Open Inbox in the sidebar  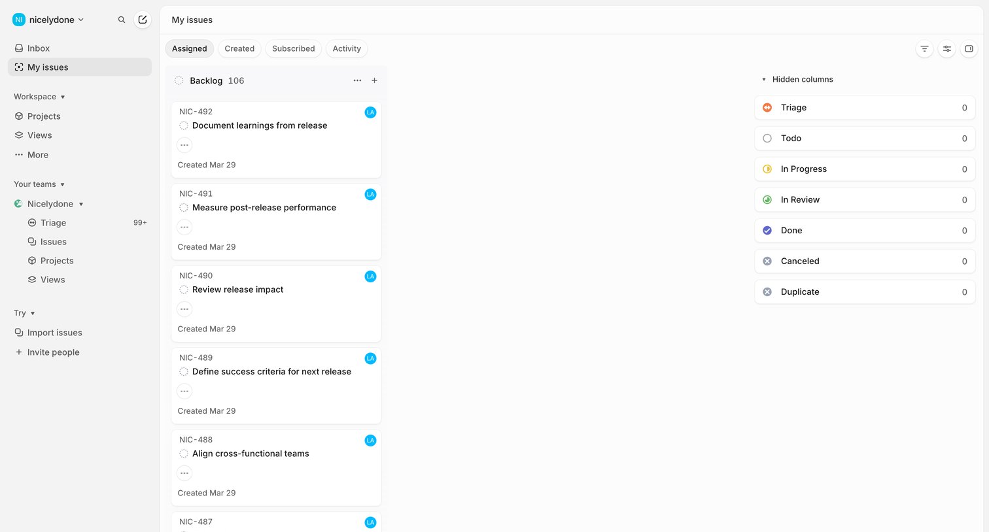(80, 48)
